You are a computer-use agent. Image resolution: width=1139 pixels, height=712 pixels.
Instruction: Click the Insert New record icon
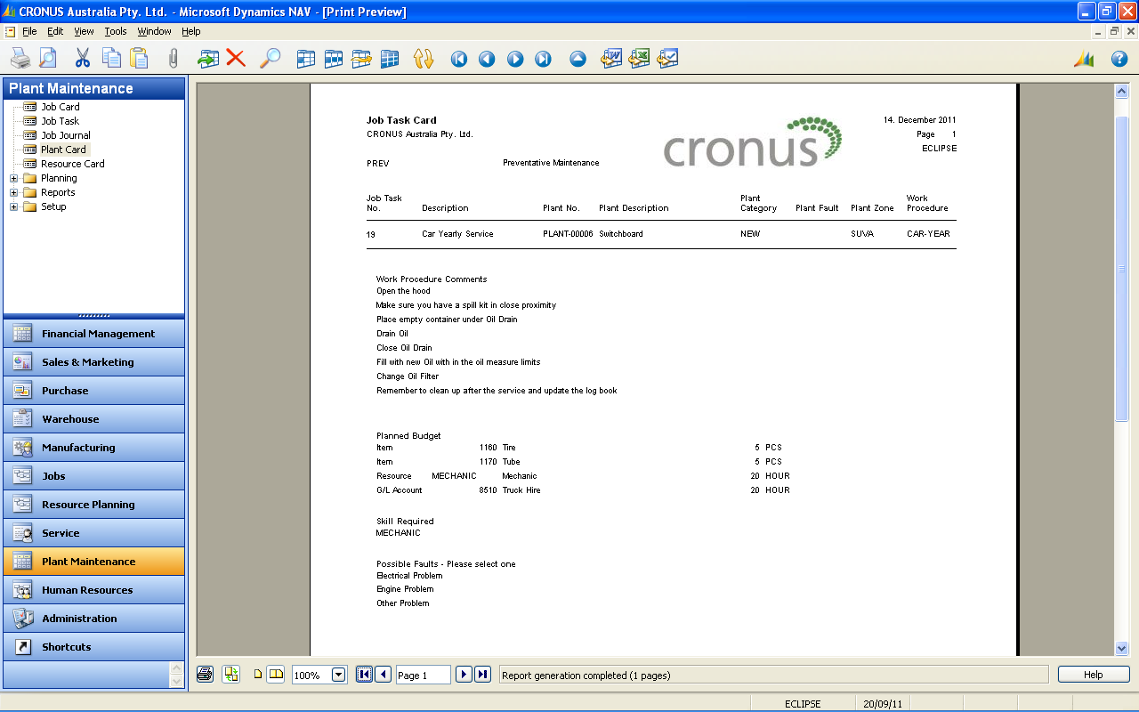click(208, 59)
